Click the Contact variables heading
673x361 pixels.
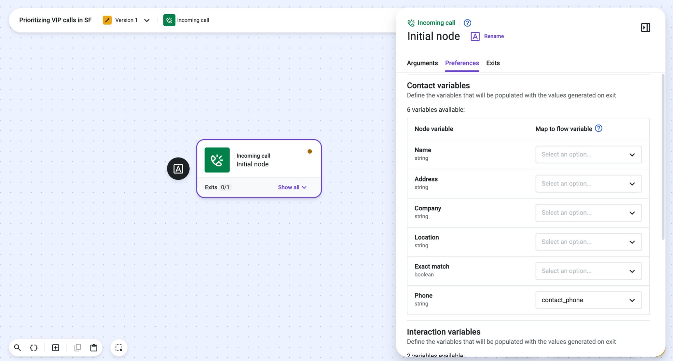[438, 85]
